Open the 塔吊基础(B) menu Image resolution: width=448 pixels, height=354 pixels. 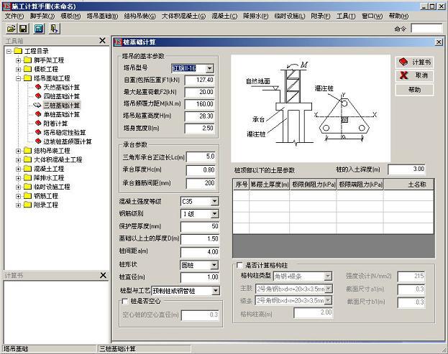click(x=102, y=15)
